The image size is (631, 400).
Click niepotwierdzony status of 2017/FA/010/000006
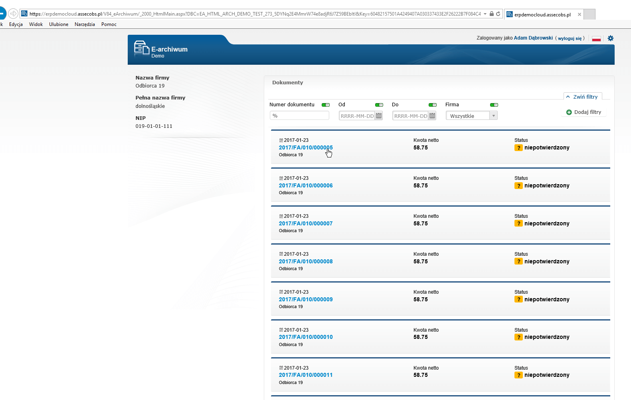[x=547, y=186]
